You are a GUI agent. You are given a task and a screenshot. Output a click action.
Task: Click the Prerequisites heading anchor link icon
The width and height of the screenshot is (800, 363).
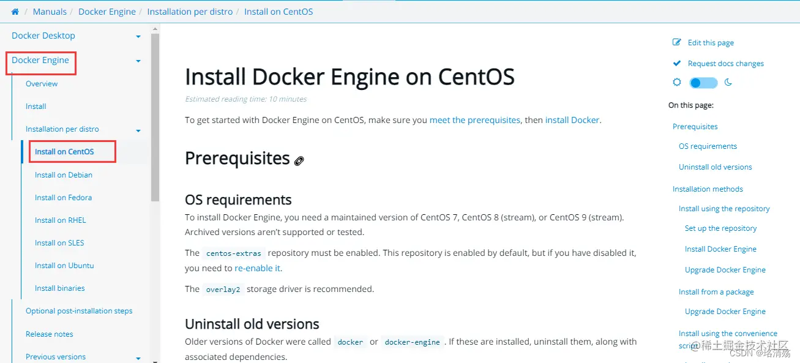click(299, 161)
